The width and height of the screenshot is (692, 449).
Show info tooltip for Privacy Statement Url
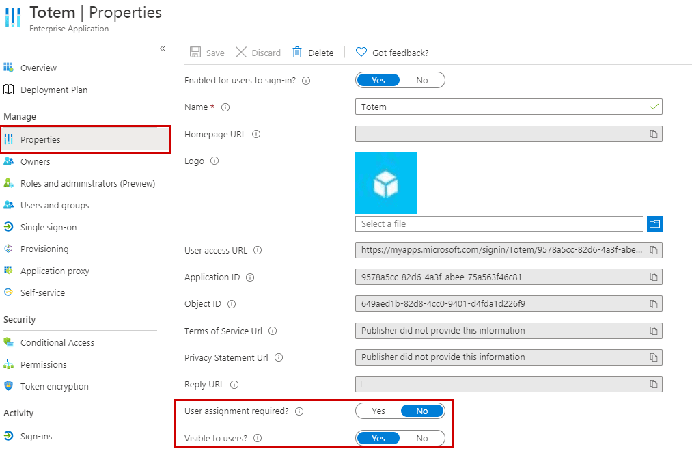(279, 357)
